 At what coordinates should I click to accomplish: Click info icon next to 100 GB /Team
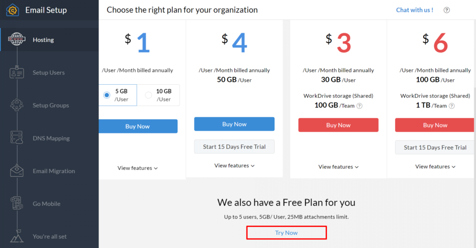point(359,106)
